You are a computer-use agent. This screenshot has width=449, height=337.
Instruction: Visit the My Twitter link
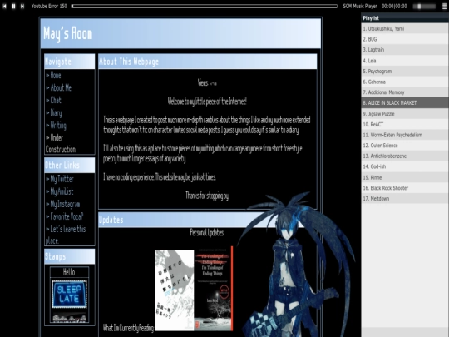[62, 179]
